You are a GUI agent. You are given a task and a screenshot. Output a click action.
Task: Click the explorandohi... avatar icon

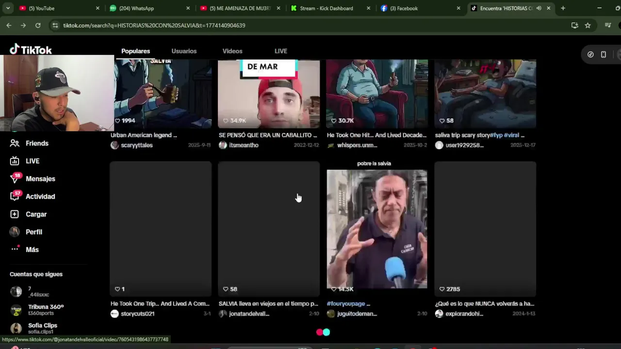click(439, 314)
